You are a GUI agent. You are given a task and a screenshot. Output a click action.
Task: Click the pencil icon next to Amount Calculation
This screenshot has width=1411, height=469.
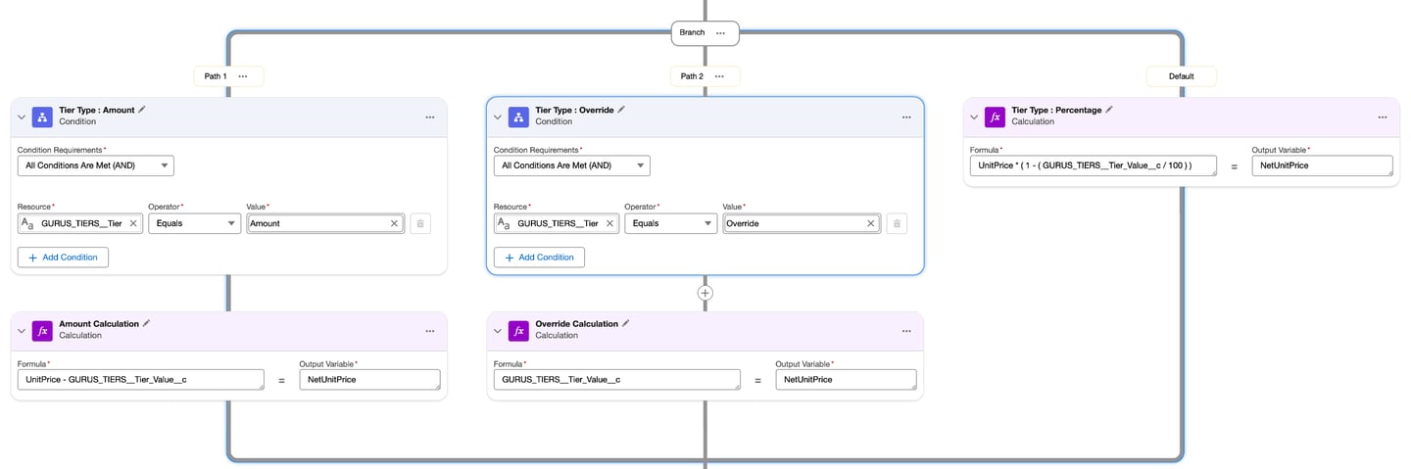click(147, 323)
